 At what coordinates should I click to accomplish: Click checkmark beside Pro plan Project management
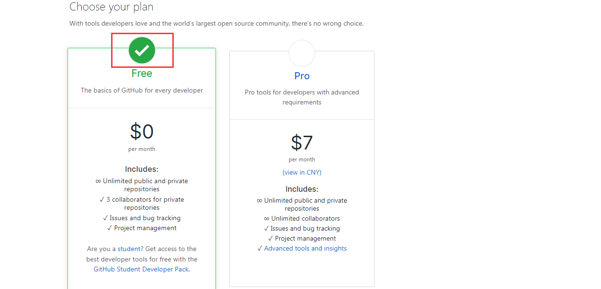click(271, 239)
